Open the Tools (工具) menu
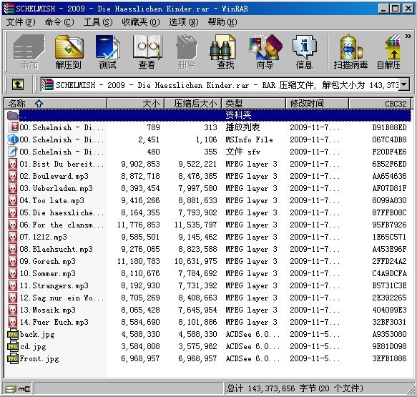Viewport: 417px width, 397px height. coord(98,22)
